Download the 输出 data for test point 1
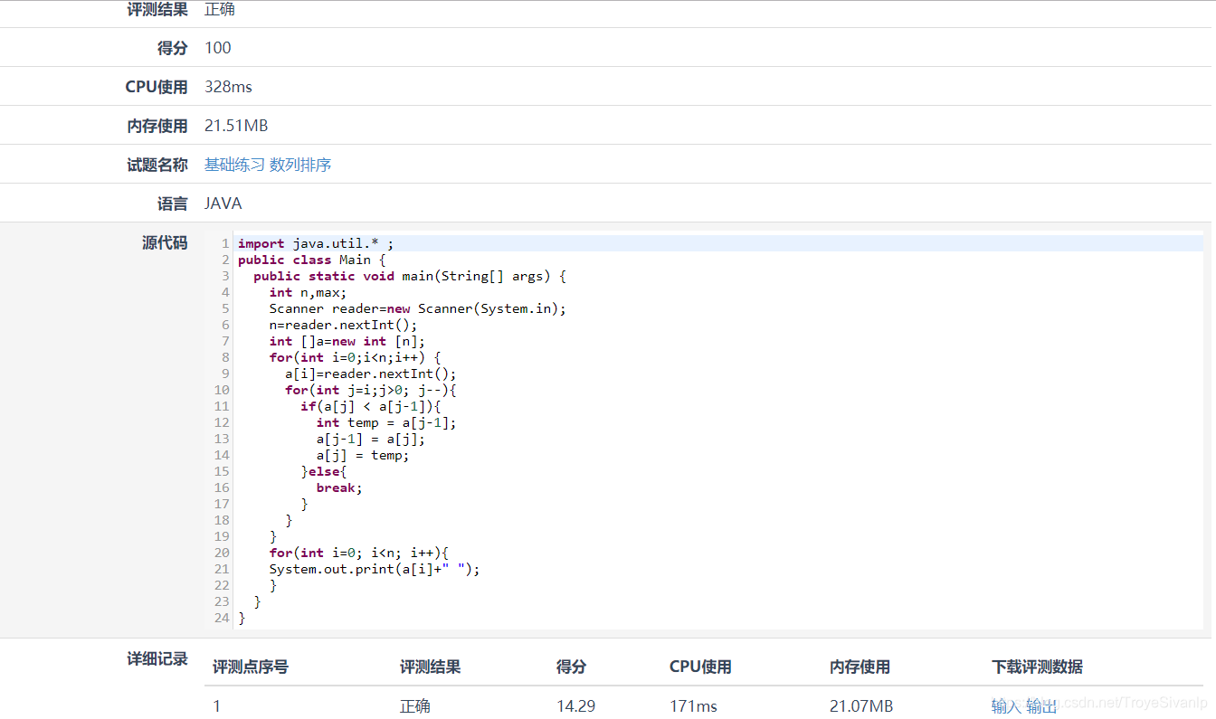Viewport: 1216px width, 719px height. pyautogui.click(x=1041, y=706)
